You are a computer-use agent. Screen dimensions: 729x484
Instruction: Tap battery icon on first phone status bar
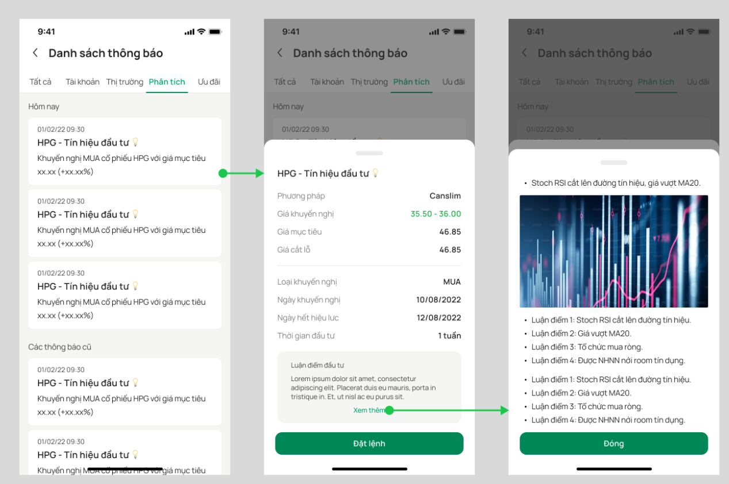215,32
